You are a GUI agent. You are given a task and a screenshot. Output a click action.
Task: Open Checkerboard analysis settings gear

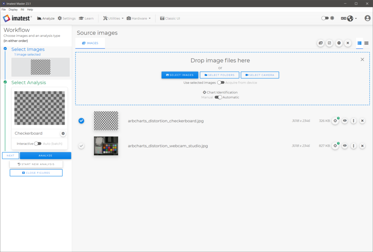tap(63, 134)
